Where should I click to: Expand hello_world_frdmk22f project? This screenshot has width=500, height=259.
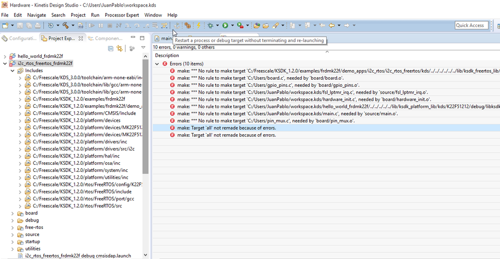coord(5,57)
